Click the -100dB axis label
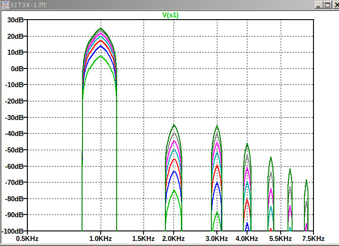Viewport: 339px width, 246px height. click(x=12, y=231)
